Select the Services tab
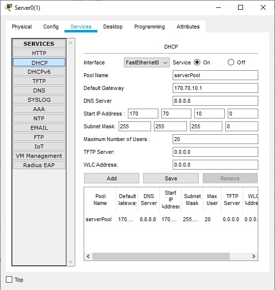Viewport: 275px width, 290px height. (x=81, y=27)
